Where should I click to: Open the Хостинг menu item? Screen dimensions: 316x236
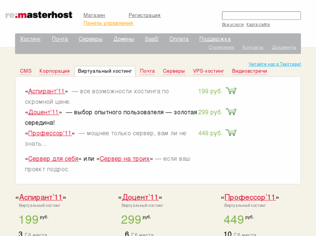tap(30, 39)
